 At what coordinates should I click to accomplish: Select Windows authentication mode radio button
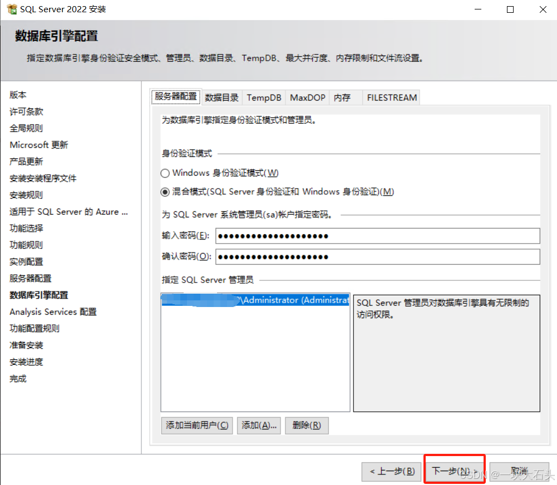(165, 174)
